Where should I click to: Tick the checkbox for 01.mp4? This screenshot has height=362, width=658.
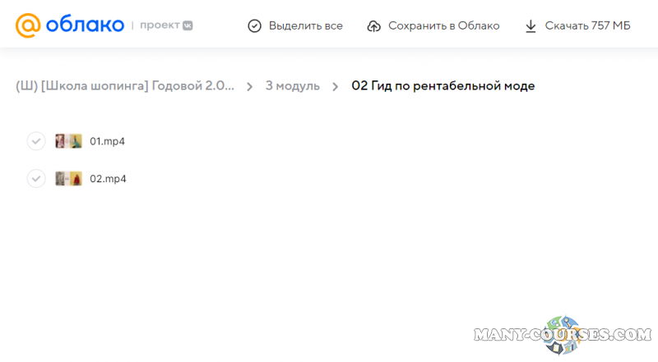click(x=35, y=141)
